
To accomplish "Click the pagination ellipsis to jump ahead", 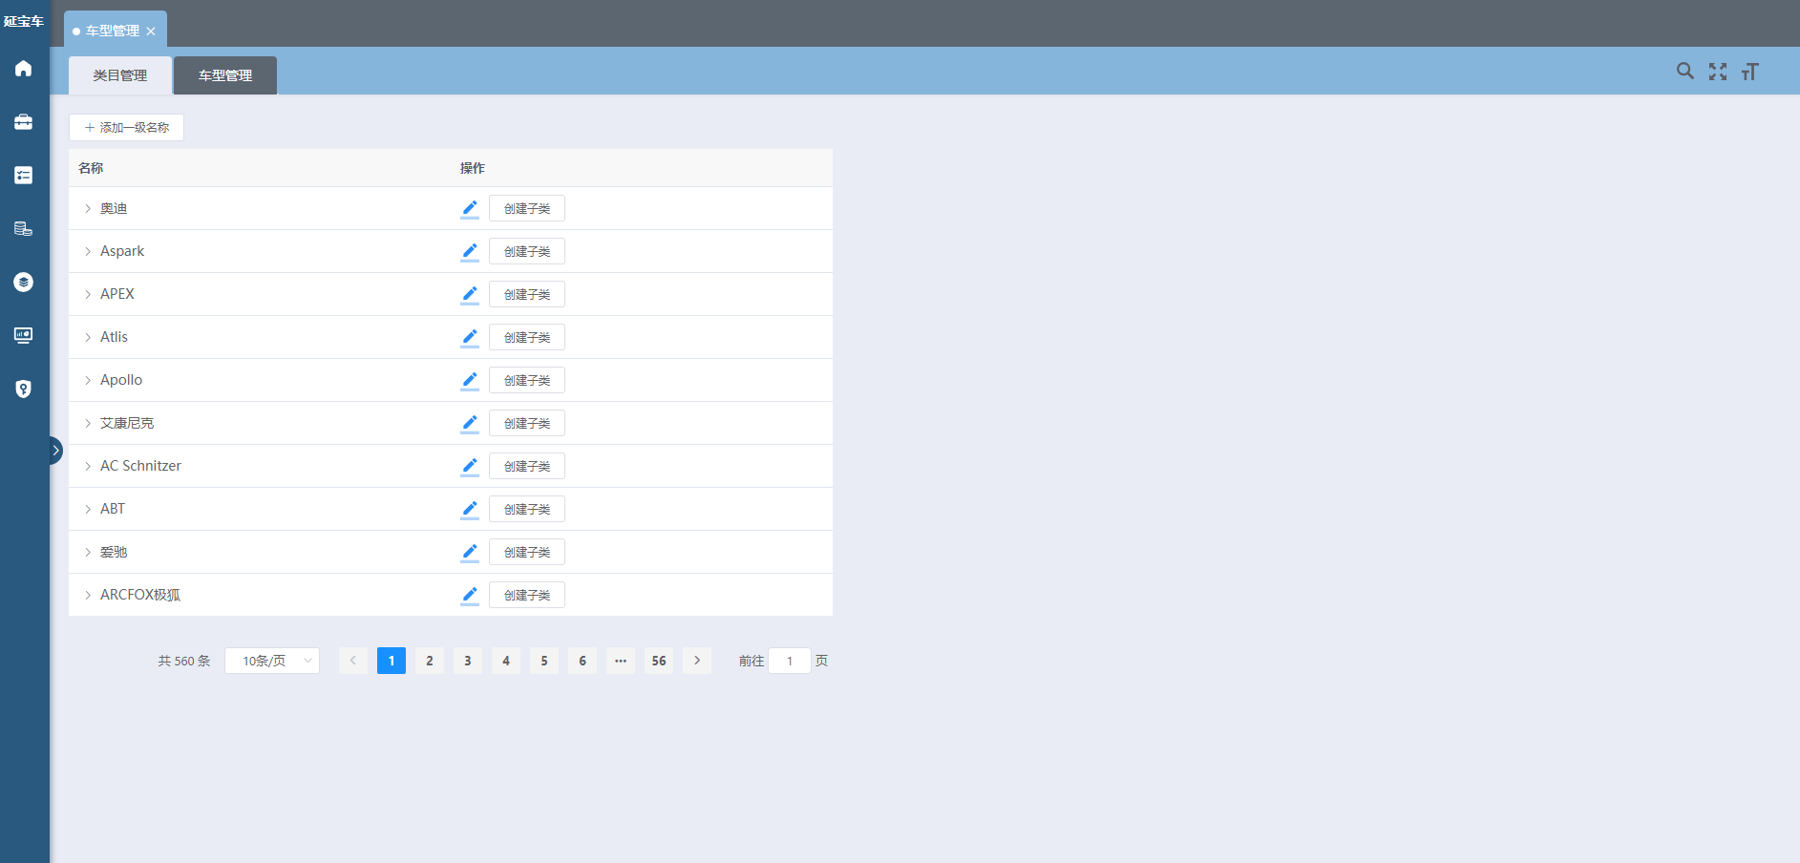I will (621, 661).
